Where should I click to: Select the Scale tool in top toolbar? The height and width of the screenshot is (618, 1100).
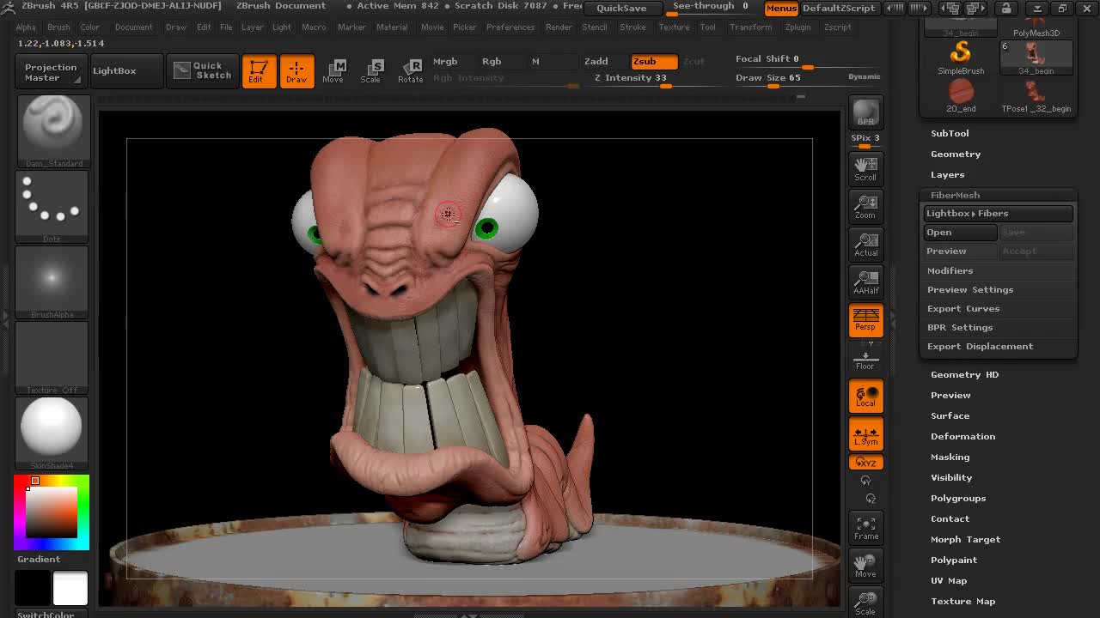coord(370,71)
